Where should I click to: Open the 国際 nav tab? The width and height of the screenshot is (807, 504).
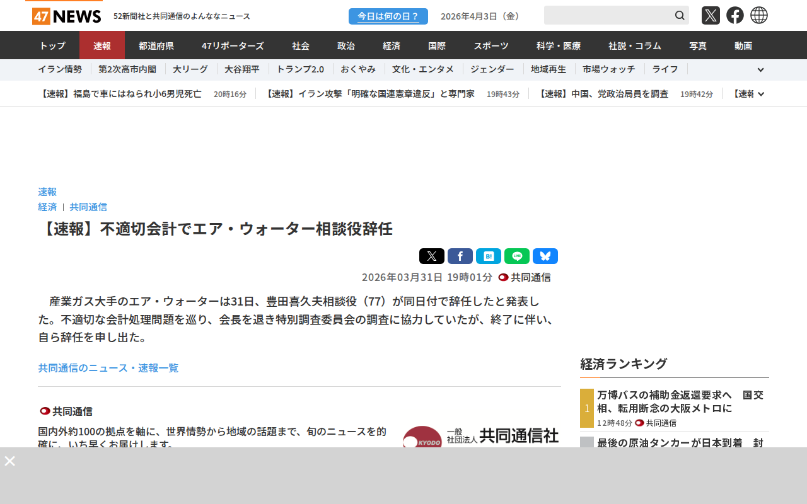point(437,45)
